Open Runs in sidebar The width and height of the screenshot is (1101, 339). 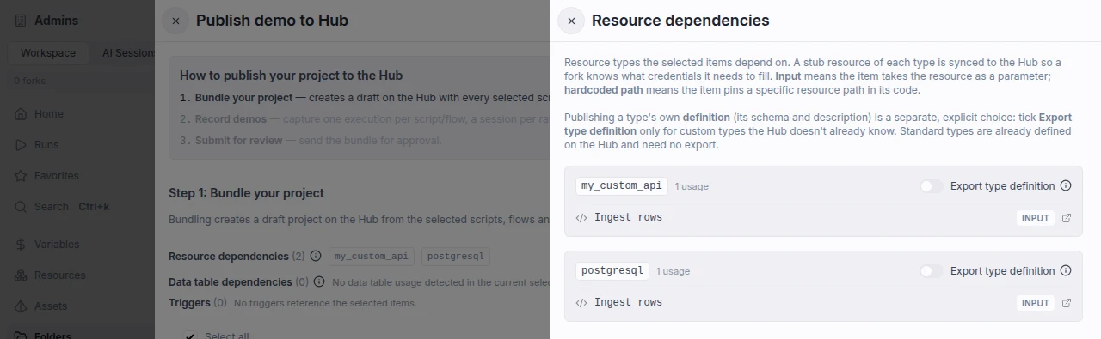coord(77,145)
